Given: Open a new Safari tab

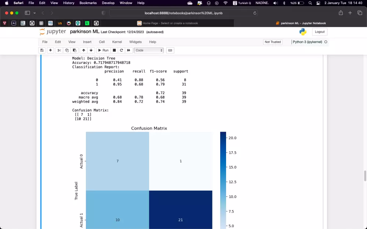Looking at the screenshot, I should tap(350, 13).
